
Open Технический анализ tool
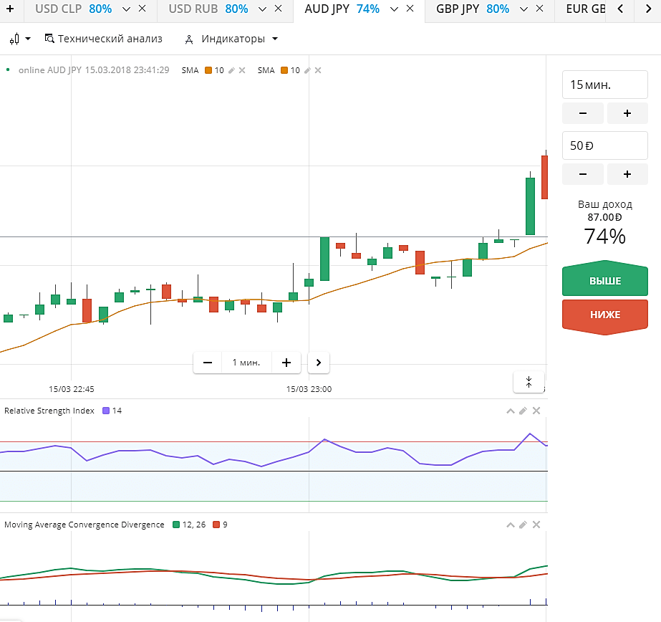coord(104,39)
